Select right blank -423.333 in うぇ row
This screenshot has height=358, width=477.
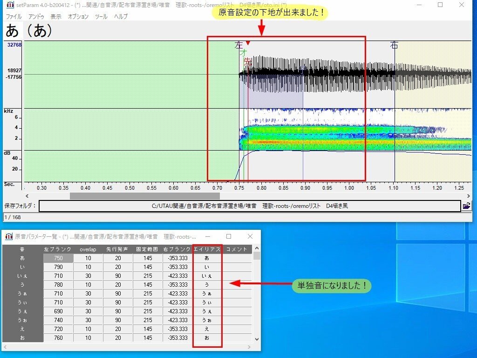(177, 311)
